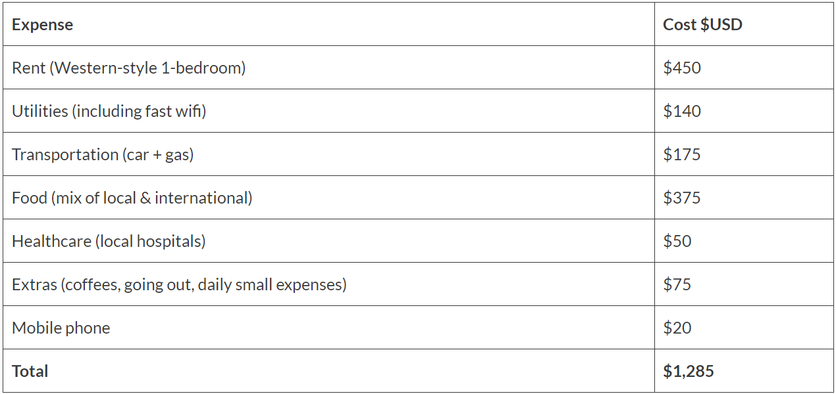Screen dimensions: 836x394
Task: Click the word 'international' in Food row
Action: (203, 198)
